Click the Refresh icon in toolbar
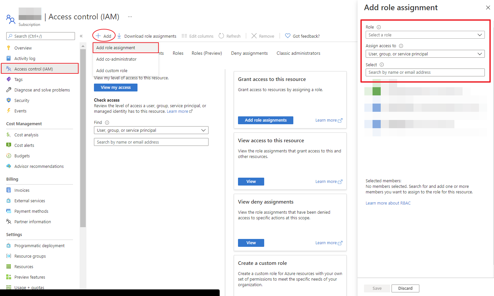Screen dimensions: 494x296 tap(221, 36)
